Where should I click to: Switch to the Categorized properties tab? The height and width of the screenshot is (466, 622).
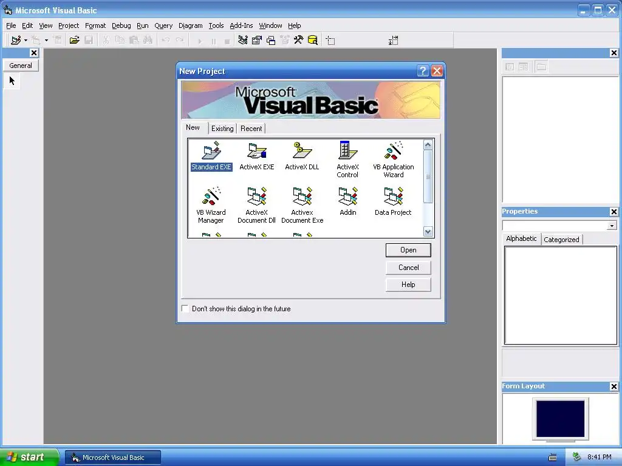(x=561, y=239)
